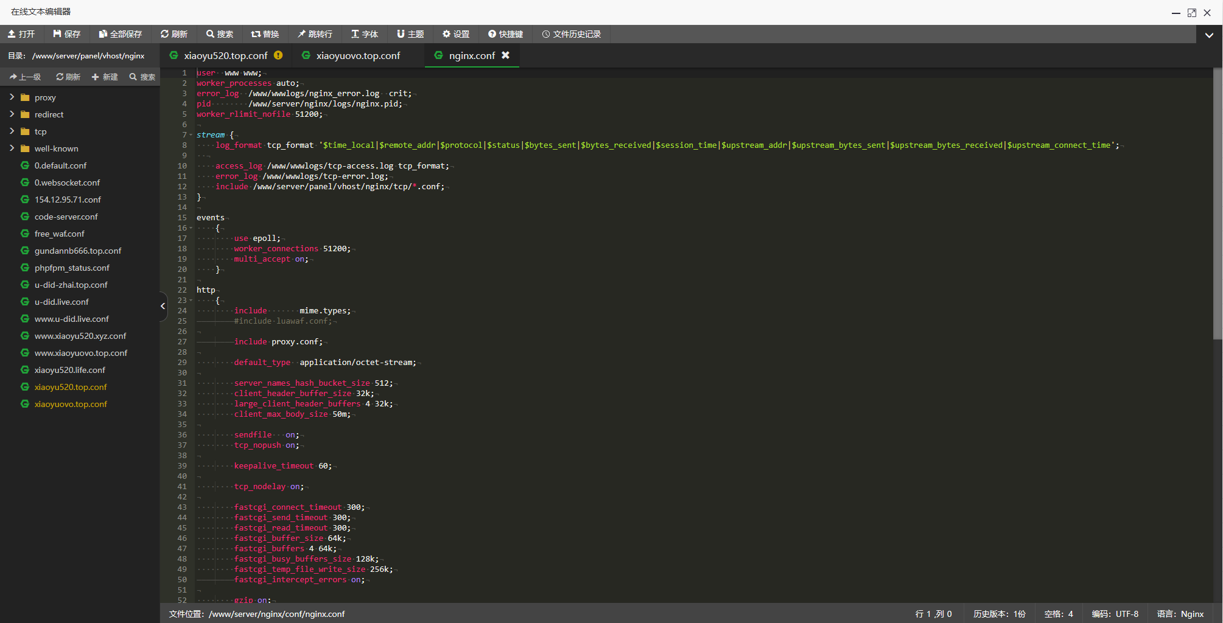1223x623 pixels.
Task: Click the 打开 (Open) toolbar button
Action: click(x=21, y=34)
